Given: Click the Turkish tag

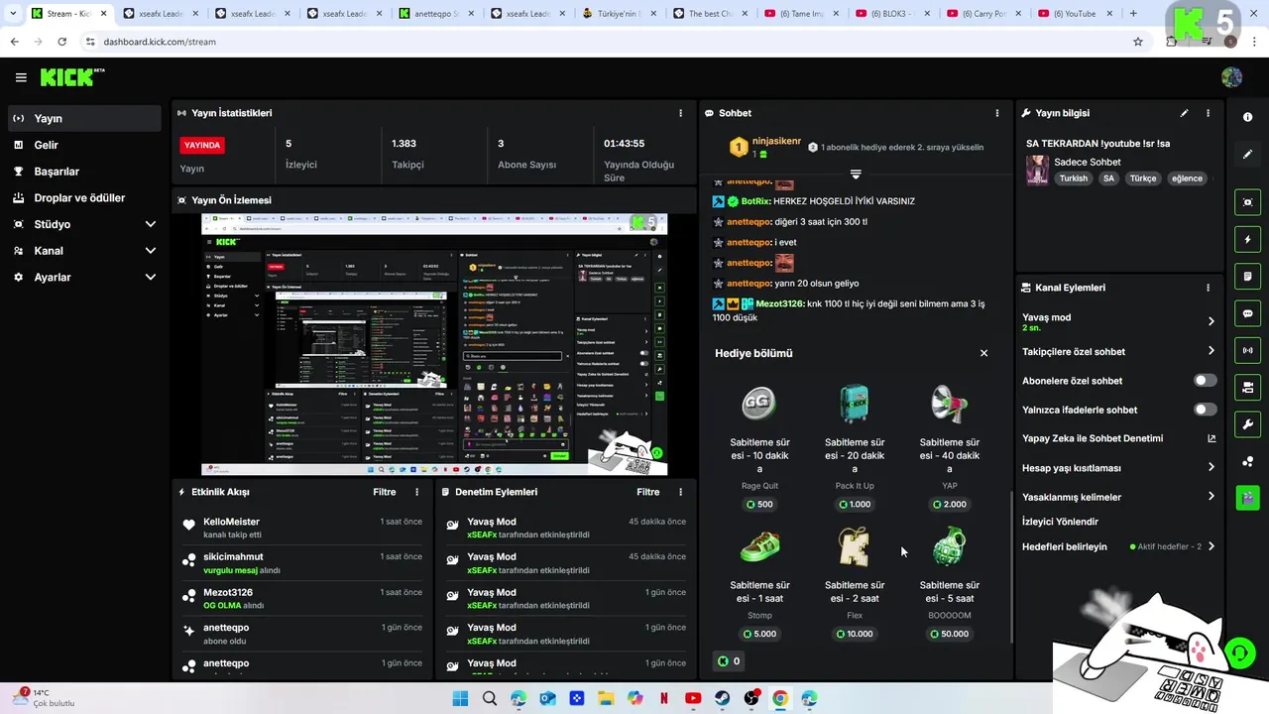Looking at the screenshot, I should [1073, 178].
